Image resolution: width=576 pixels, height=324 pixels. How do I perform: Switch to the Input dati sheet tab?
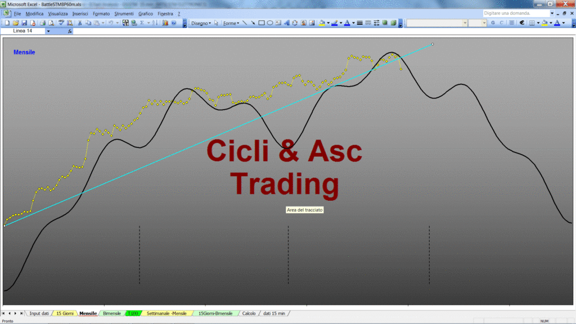click(39, 313)
